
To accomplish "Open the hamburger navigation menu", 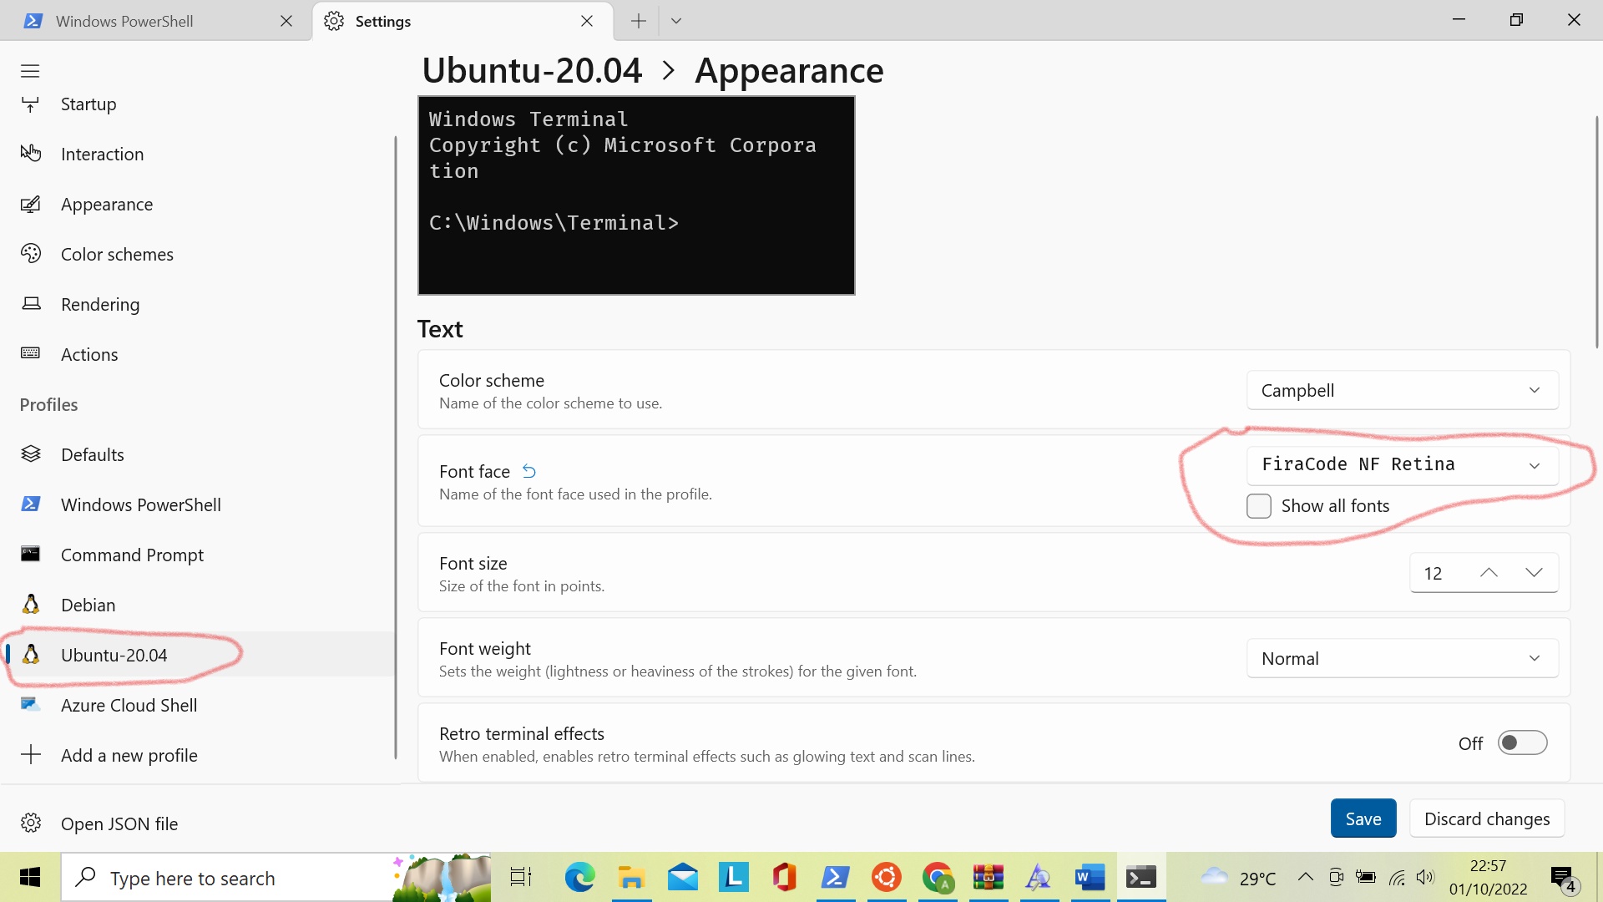I will pyautogui.click(x=30, y=71).
